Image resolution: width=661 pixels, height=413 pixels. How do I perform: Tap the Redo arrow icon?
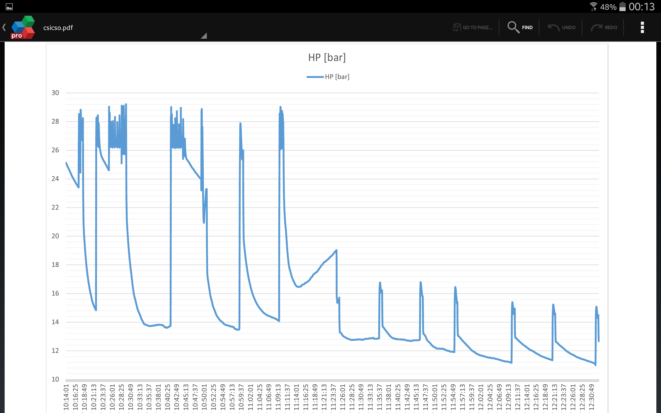pos(596,27)
